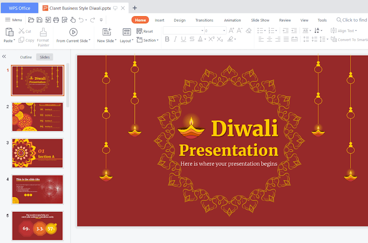Toggle superscript formatting
Image resolution: width=368 pixels, height=243 pixels.
click(x=211, y=39)
